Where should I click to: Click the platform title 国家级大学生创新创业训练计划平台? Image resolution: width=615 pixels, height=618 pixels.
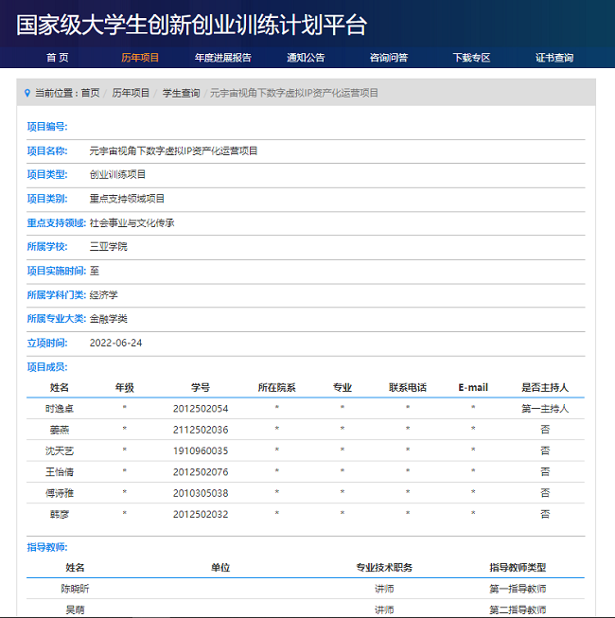click(191, 25)
